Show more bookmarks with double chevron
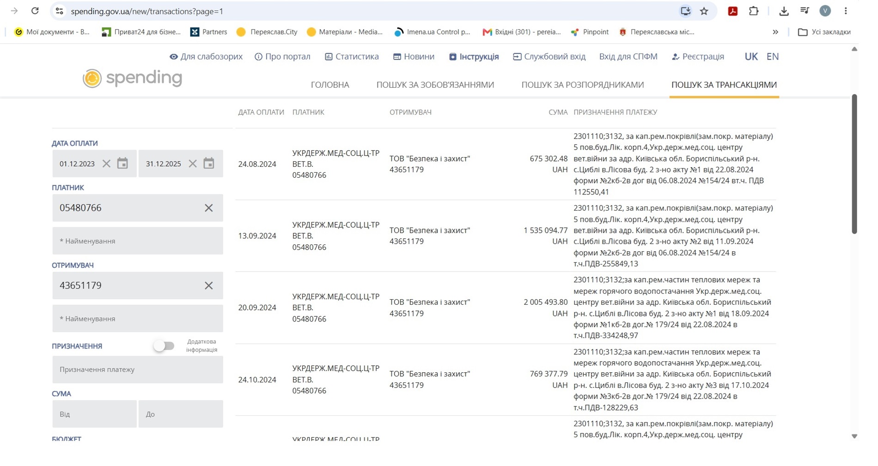 coord(775,32)
